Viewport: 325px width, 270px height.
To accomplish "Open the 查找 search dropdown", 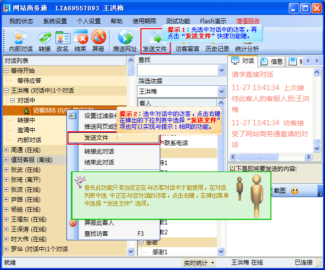I will click(x=221, y=71).
